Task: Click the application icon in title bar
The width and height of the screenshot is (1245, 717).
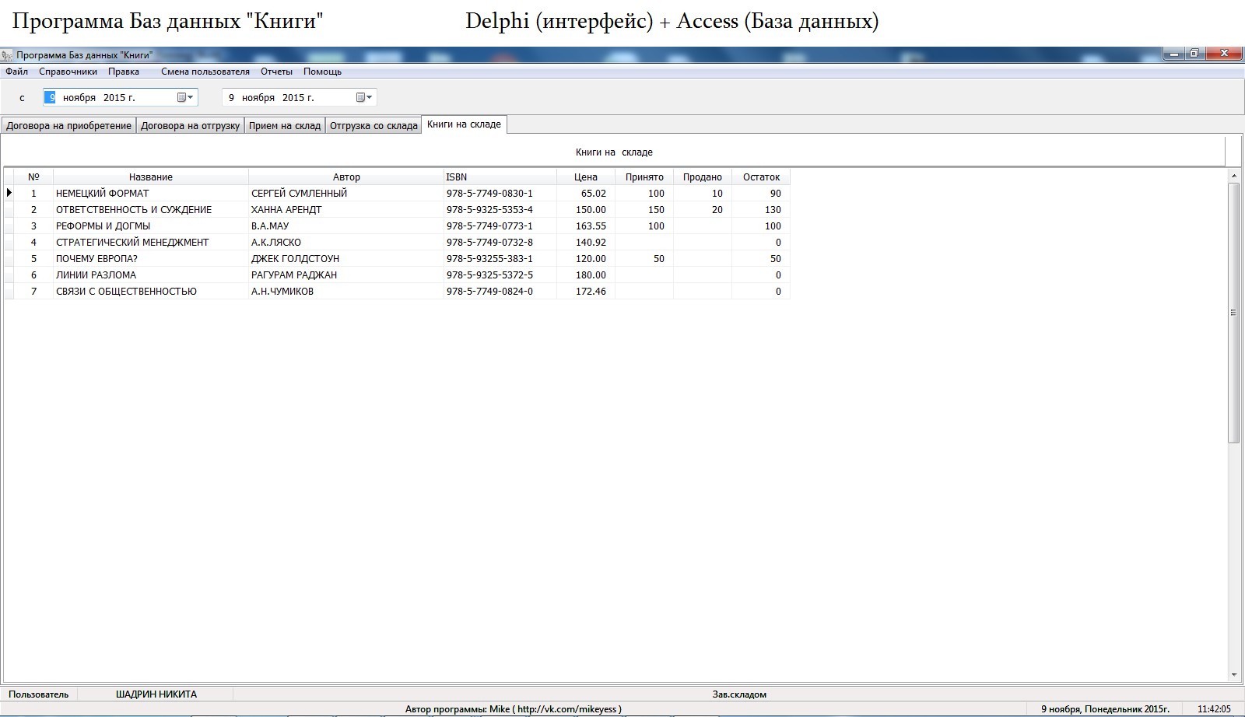Action: tap(7, 55)
